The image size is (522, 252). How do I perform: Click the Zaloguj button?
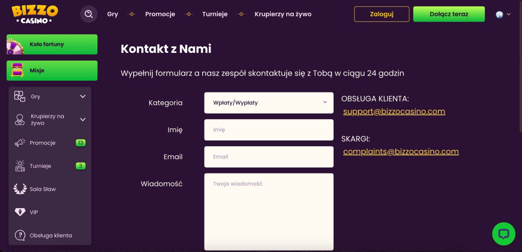(x=381, y=14)
